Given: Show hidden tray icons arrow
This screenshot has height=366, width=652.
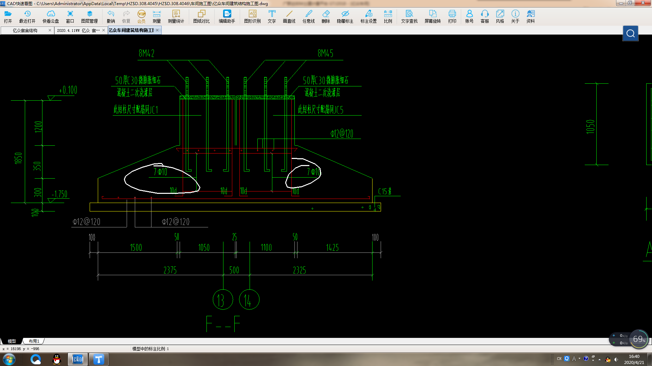Looking at the screenshot, I should point(599,359).
